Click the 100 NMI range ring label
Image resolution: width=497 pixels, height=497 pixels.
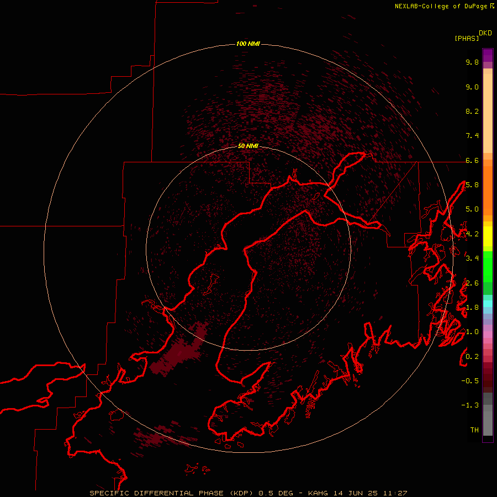248,44
